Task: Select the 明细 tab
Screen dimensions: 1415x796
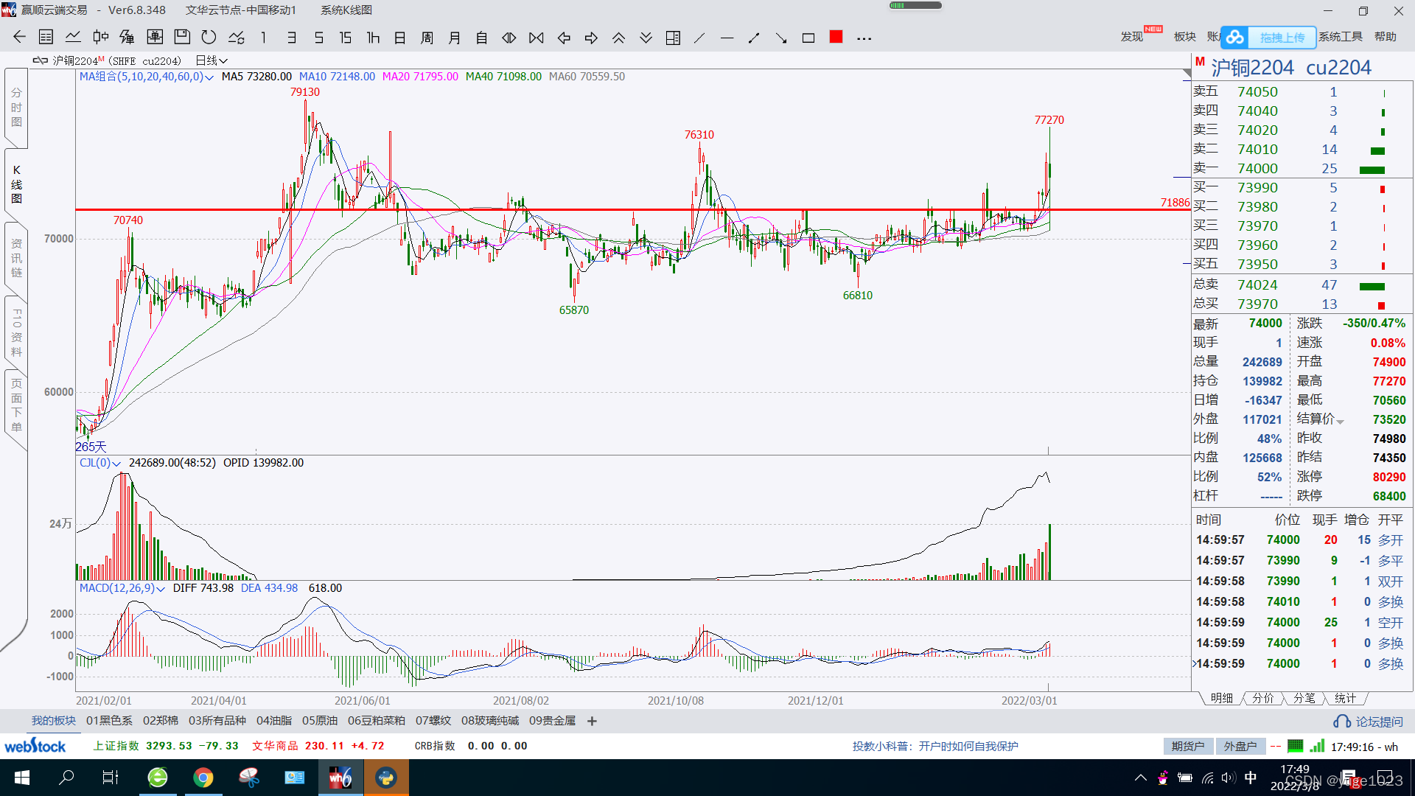Action: (x=1221, y=698)
